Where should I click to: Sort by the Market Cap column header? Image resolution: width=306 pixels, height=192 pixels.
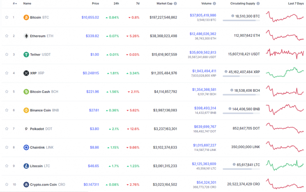coord(165,4)
